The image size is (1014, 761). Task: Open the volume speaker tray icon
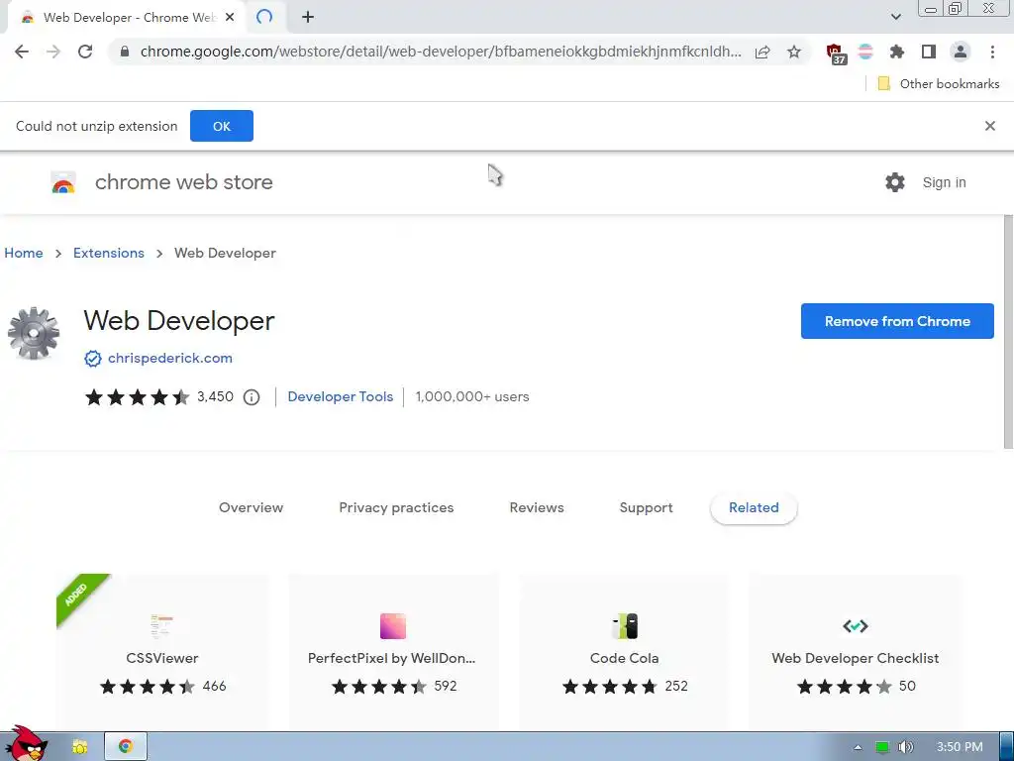(x=905, y=747)
